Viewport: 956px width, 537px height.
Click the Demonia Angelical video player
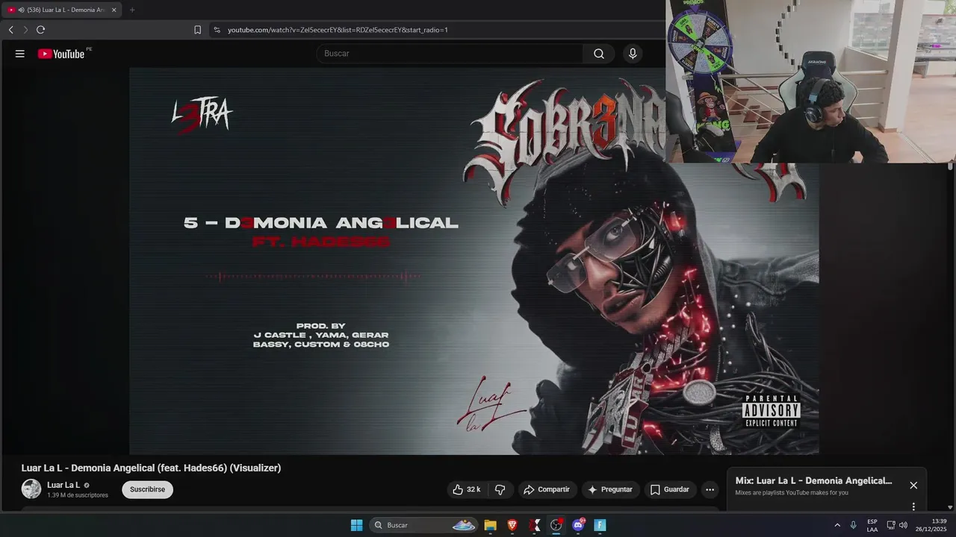(x=474, y=261)
